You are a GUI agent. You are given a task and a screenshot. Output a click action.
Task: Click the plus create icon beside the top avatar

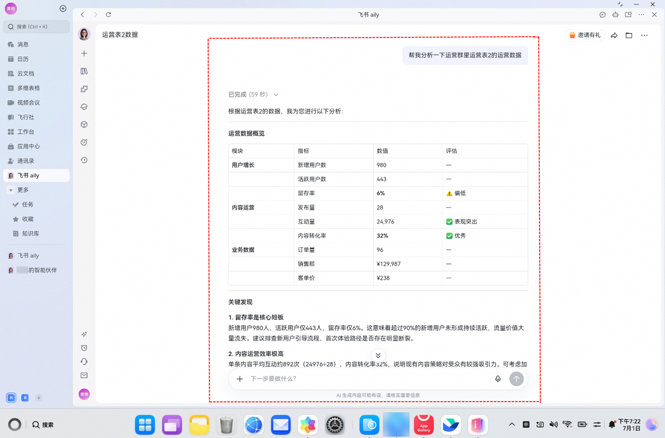63,9
